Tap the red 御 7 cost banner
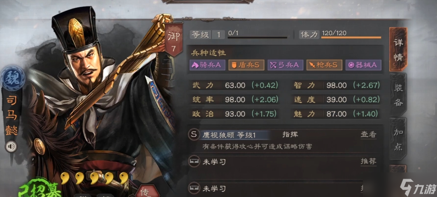Viewport: 437px width, 197px height. (x=174, y=40)
